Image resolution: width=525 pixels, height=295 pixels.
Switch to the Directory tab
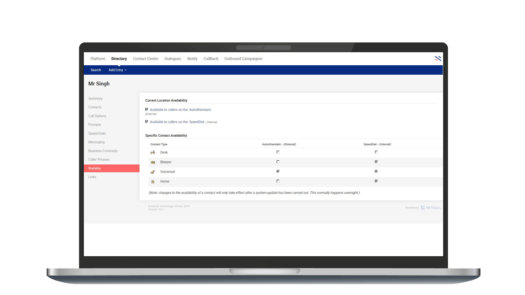[x=119, y=58]
